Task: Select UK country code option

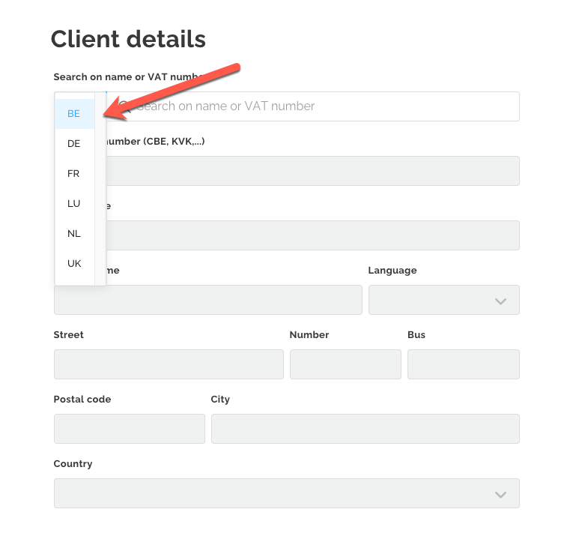Action: click(x=75, y=263)
